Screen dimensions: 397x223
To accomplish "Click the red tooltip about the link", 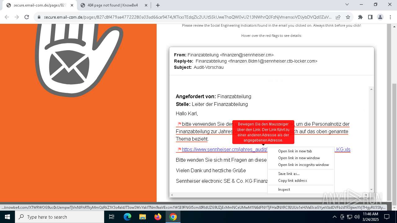I will (263, 132).
